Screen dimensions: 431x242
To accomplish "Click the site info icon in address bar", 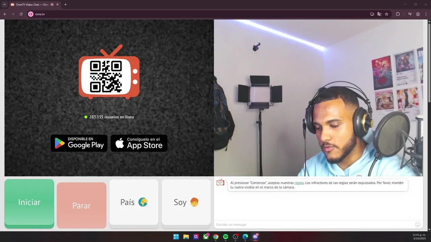I will click(x=31, y=14).
